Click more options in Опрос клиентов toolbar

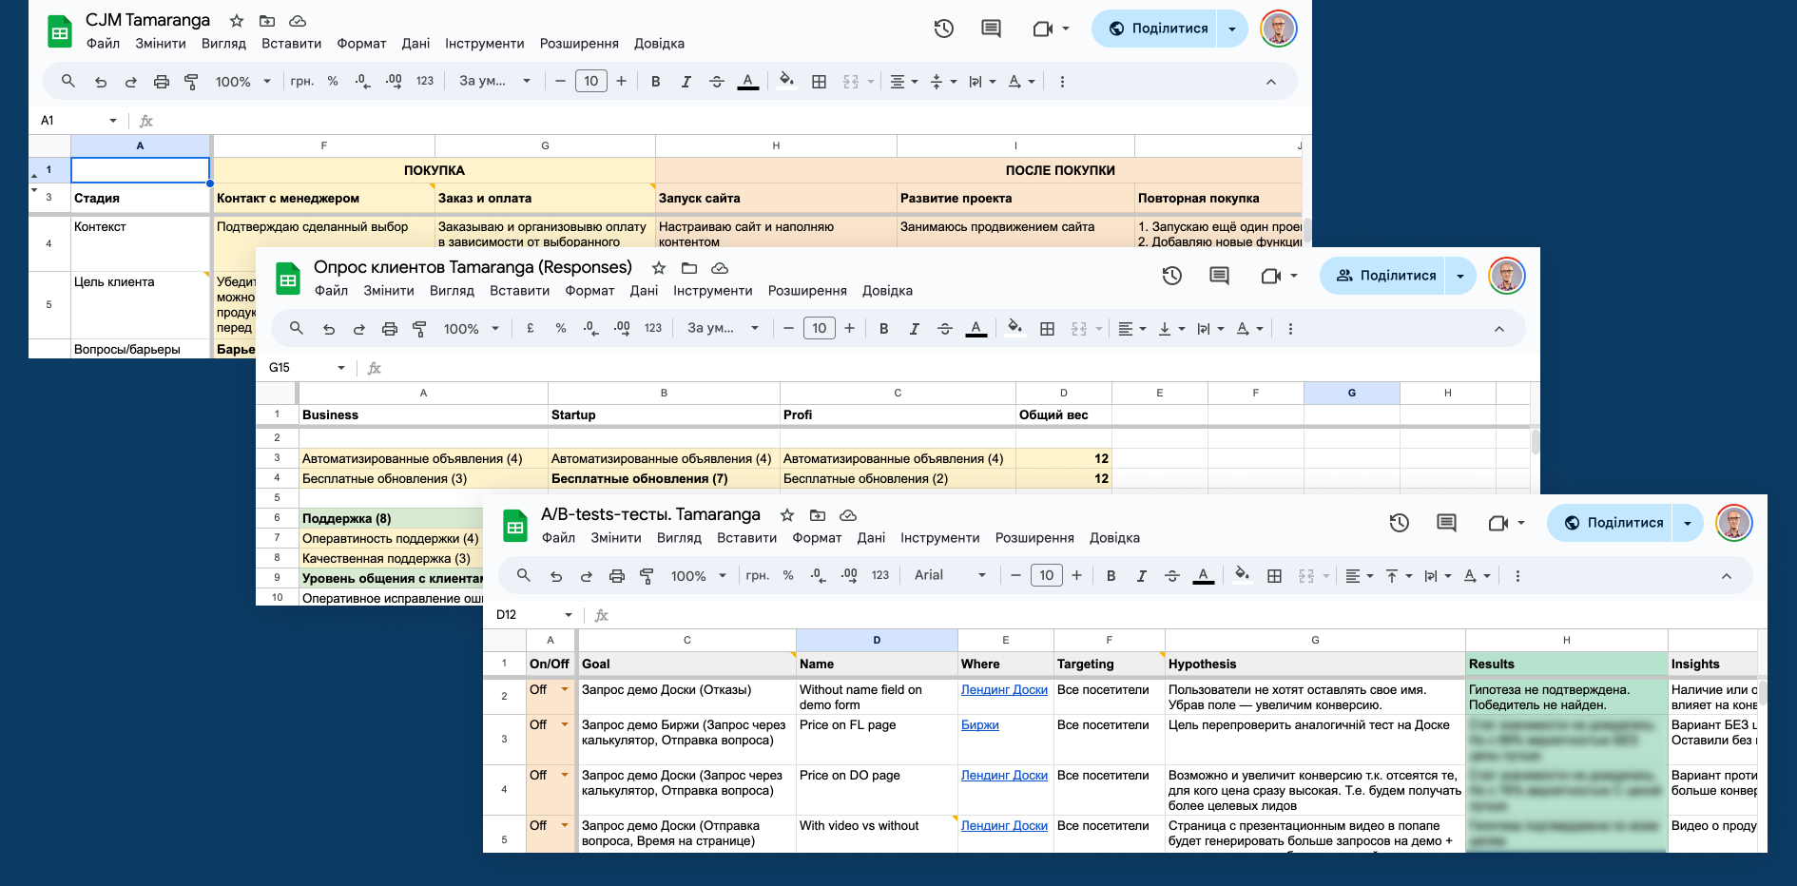tap(1290, 329)
